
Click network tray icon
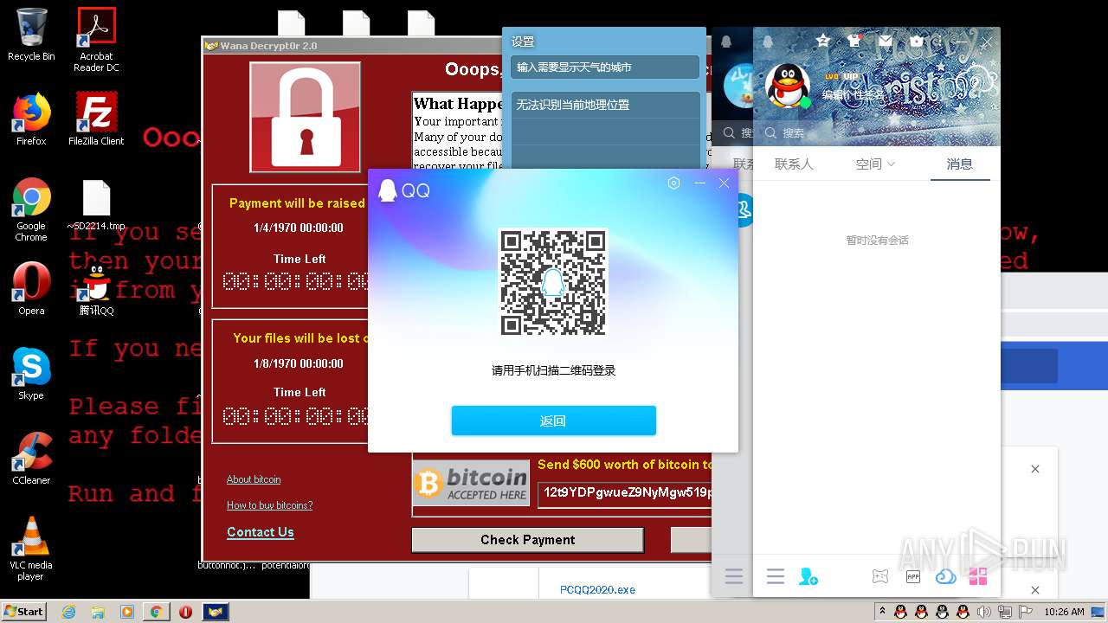(1005, 612)
